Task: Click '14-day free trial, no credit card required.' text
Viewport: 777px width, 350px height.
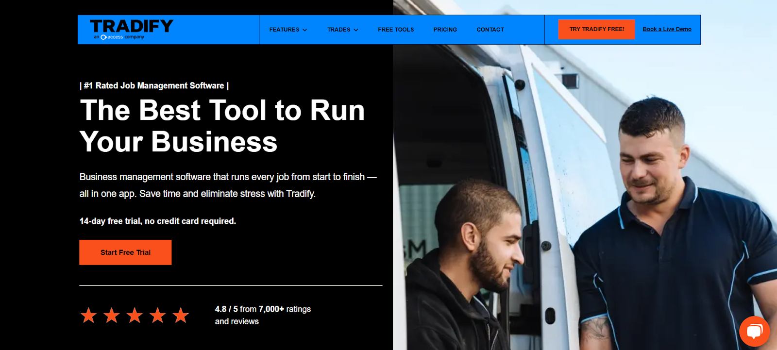Action: tap(158, 221)
